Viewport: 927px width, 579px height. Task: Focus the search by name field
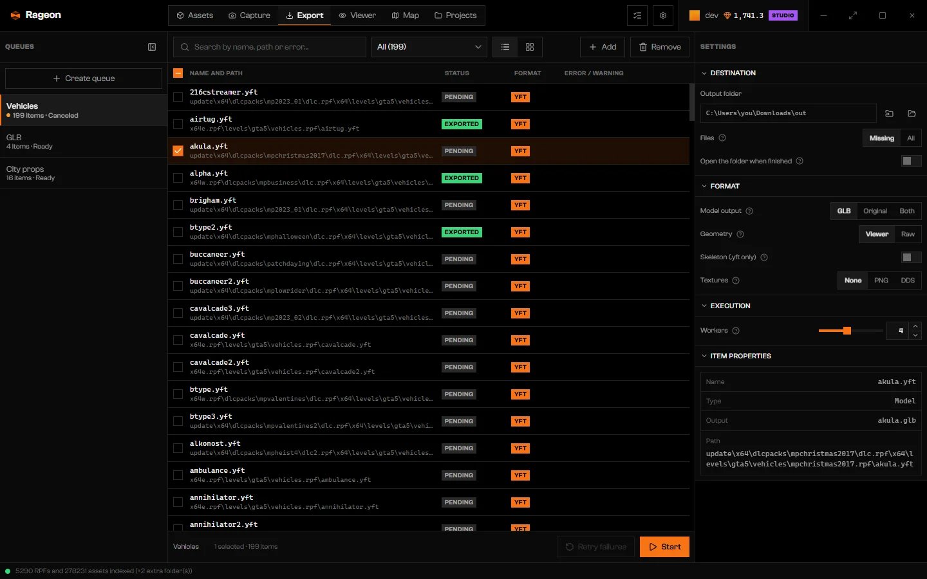coord(270,47)
